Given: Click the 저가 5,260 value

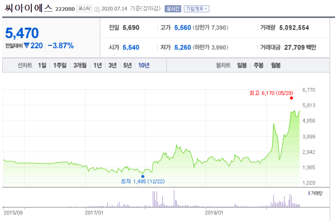Looking at the screenshot, I should 183,47.
